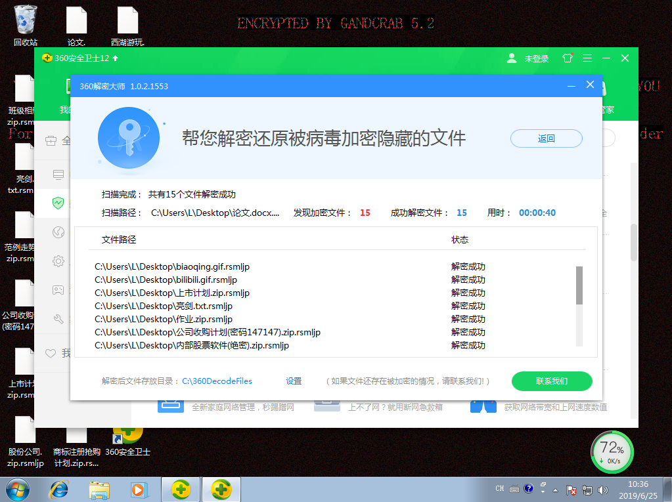The image size is (672, 502).
Task: Click the 返回 button
Action: 546,138
